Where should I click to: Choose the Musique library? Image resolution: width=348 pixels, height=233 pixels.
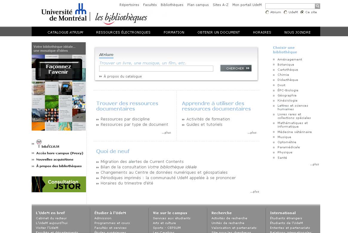[x=284, y=137]
